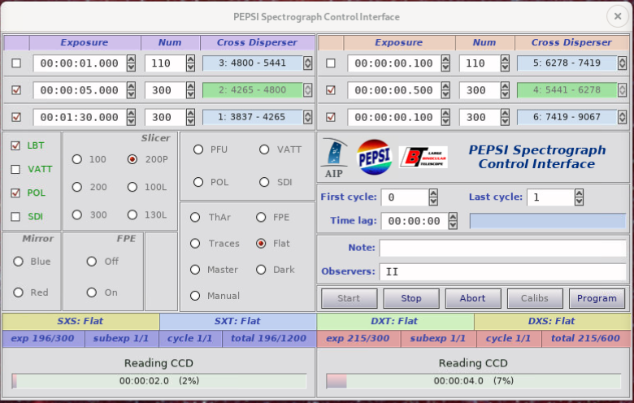Click the PEPSI round logo
Screen dimensions: 634x403
pos(374,158)
